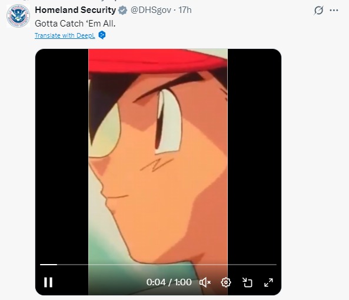Viewport: 349px width, 300px height.
Task: Unmute the video using the speaker icon
Action: [205, 282]
